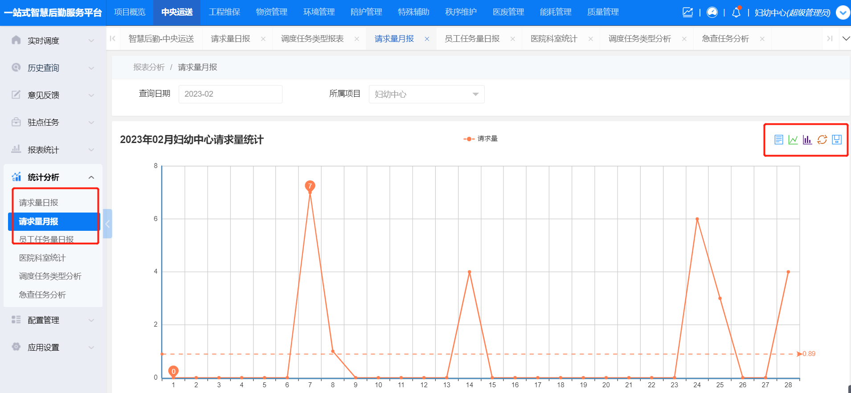The height and width of the screenshot is (393, 851).
Task: Open 所属项目 dropdown showing 妇幼中心
Action: coord(426,94)
